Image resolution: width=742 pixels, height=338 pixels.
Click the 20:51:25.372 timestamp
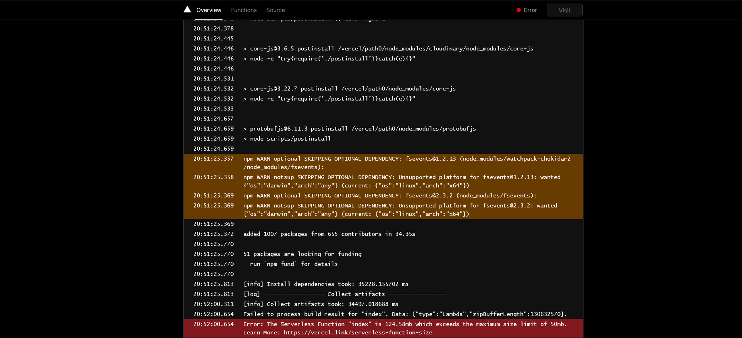pos(213,234)
